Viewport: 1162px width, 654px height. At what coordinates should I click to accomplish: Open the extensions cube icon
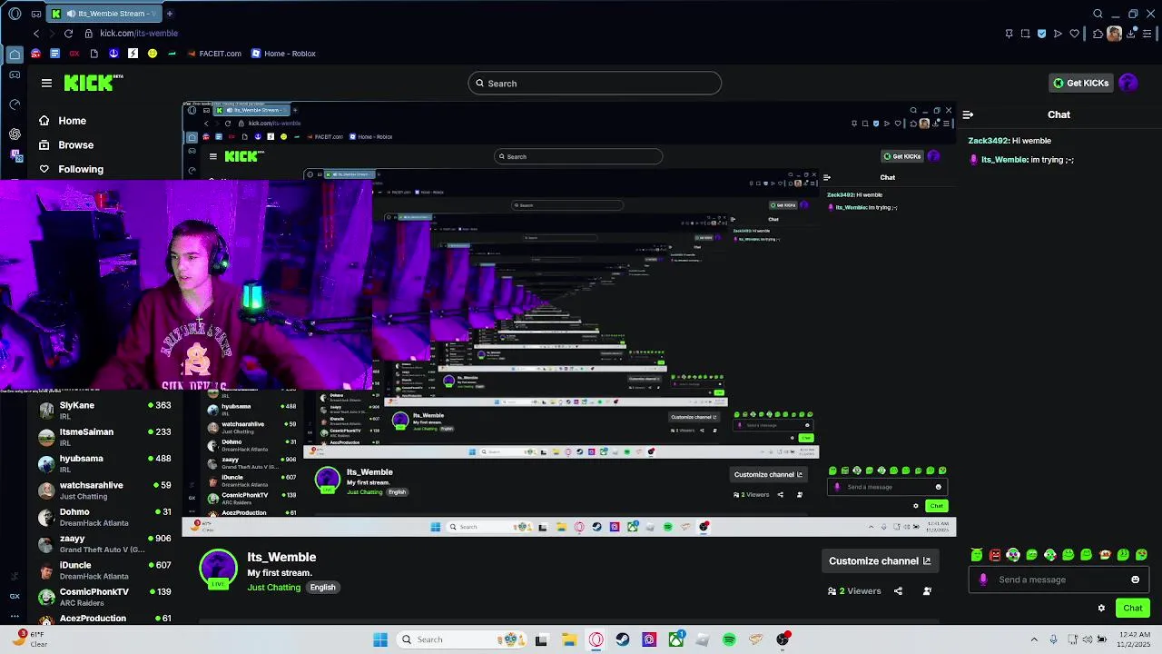click(x=1098, y=34)
